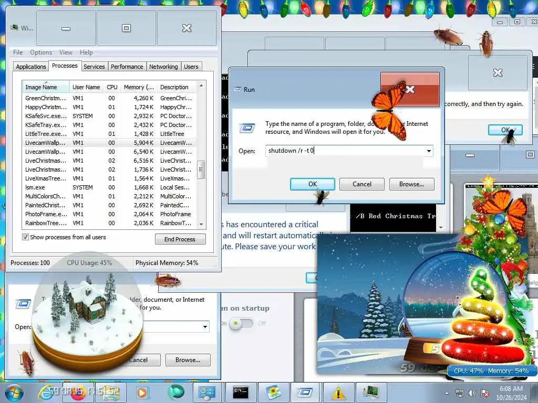Screen dimensions: 538x403
Task: Open the Action Center flag tray icon
Action: (485, 393)
